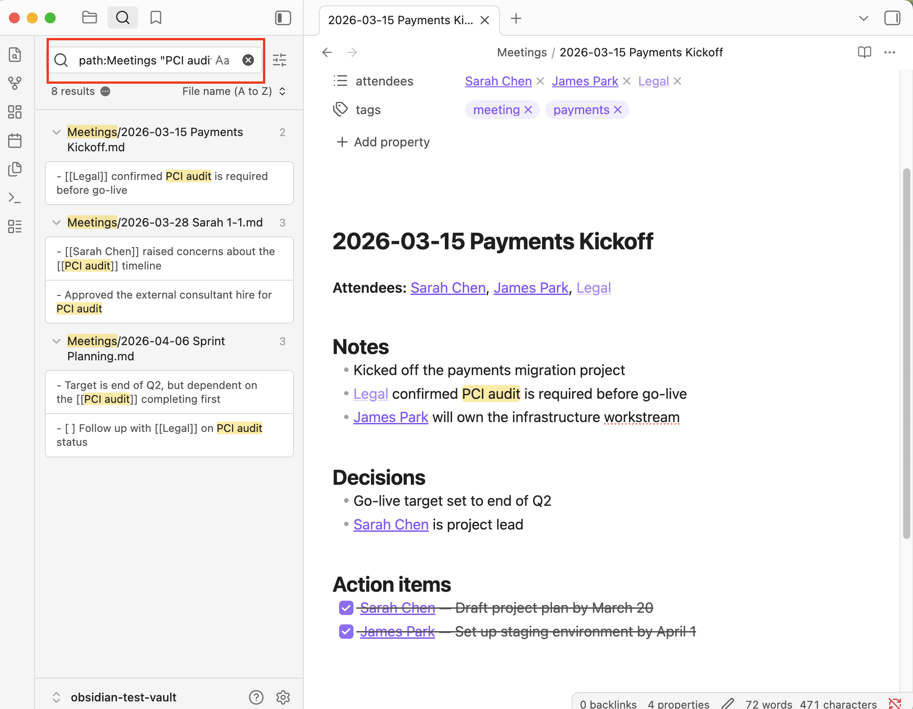Switch to the Bookmarks pane

155,18
